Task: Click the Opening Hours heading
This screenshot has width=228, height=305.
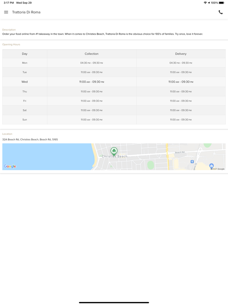Action: tap(11, 44)
